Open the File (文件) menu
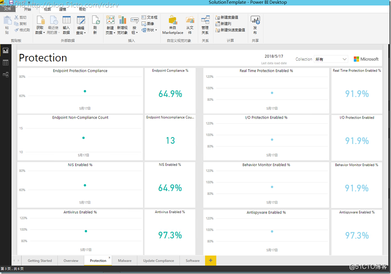This screenshot has height=274, width=391. (x=8, y=9)
